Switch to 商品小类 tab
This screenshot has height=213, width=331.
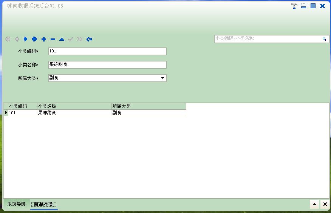44,204
